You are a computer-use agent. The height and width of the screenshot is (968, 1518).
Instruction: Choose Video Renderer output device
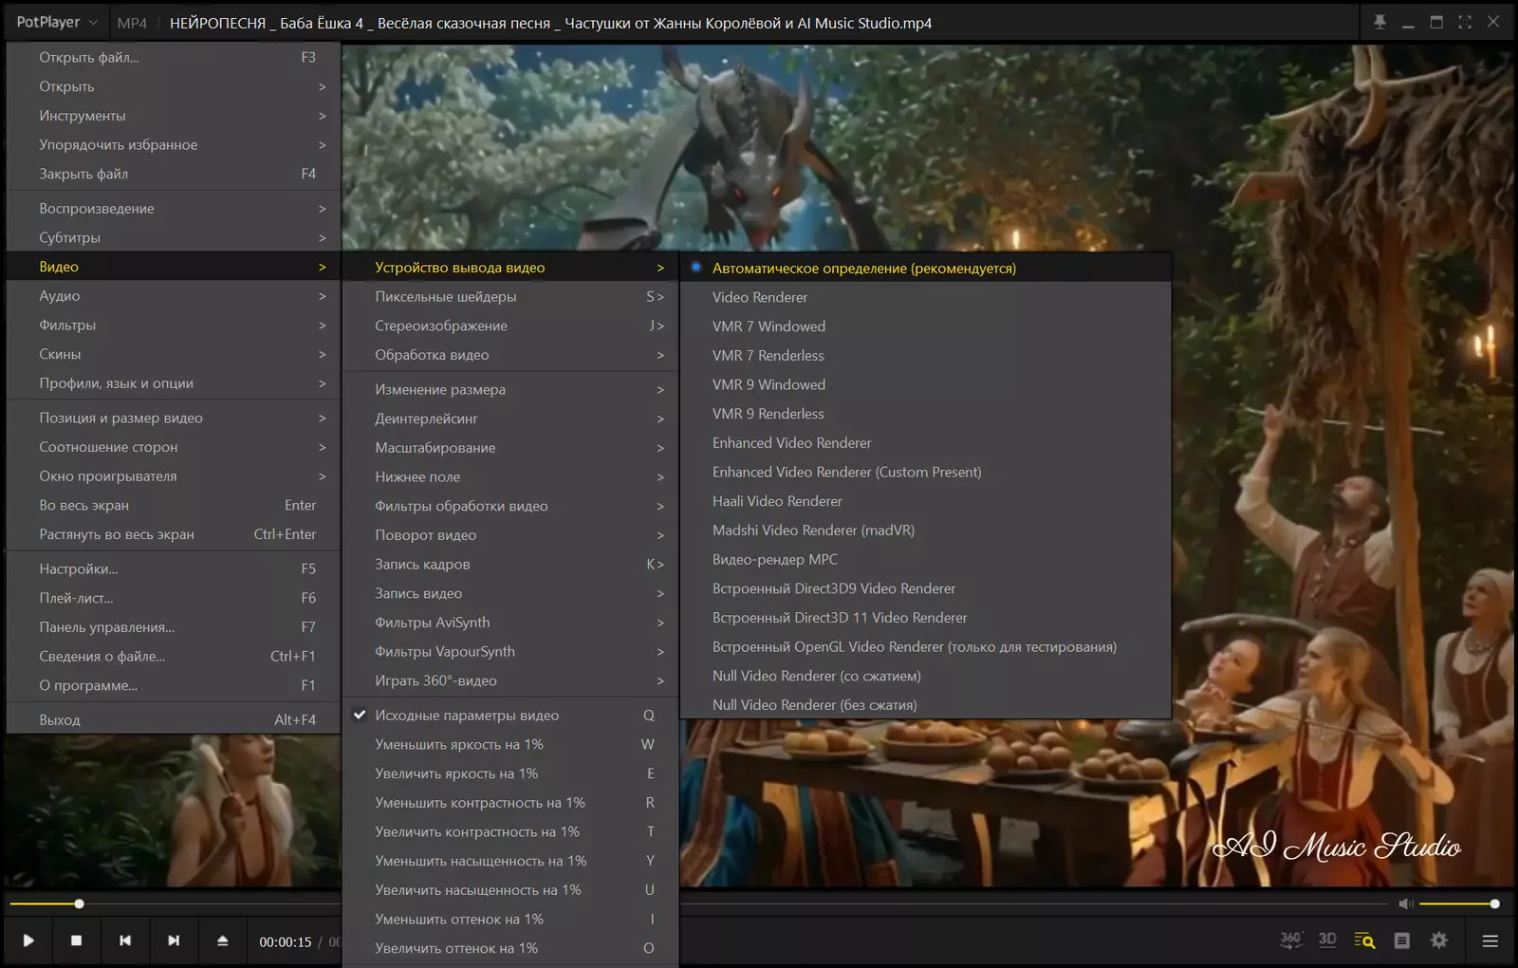(926, 297)
